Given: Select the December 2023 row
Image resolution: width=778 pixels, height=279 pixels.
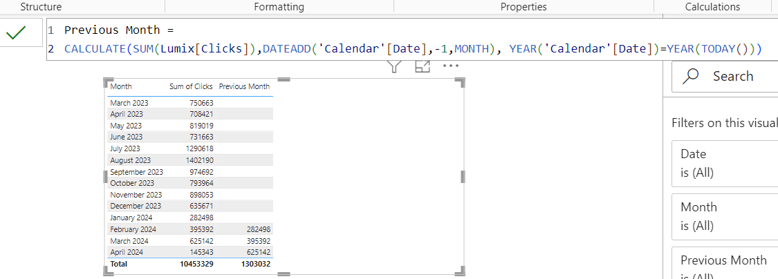Looking at the screenshot, I should pyautogui.click(x=190, y=206).
